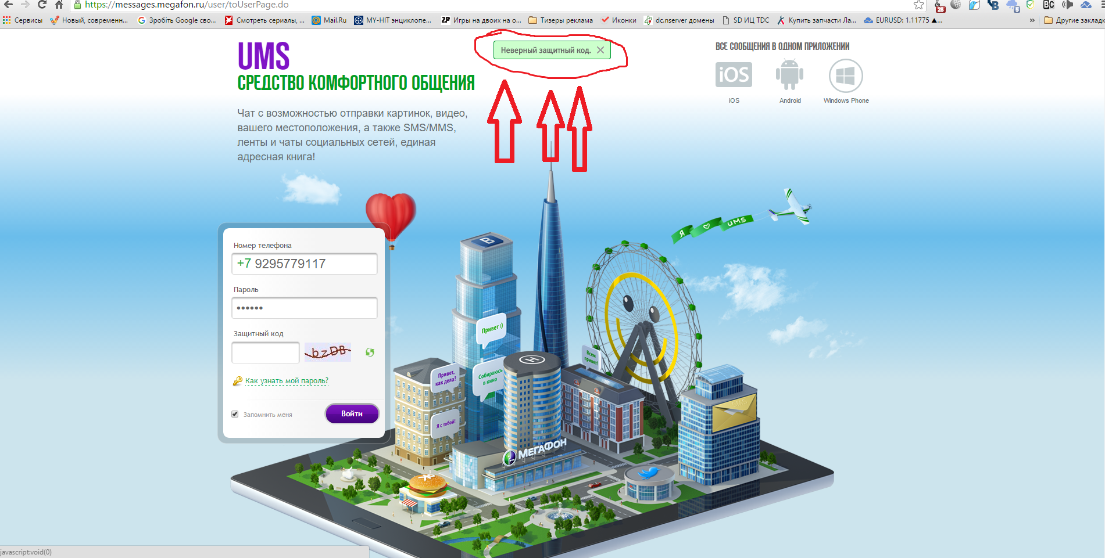Viewport: 1105px width, 558px height.
Task: Refresh the captcha with the green arrows icon
Action: [x=370, y=352]
